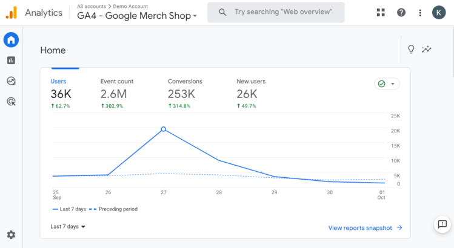Open the Advertising sidebar icon
The width and height of the screenshot is (454, 248).
[11, 102]
